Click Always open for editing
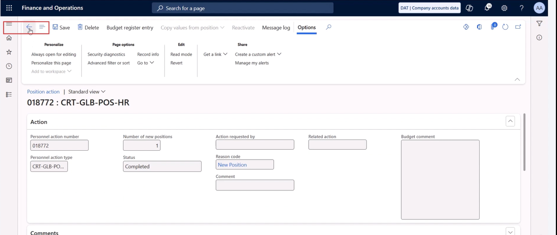This screenshot has width=557, height=235. 54,54
